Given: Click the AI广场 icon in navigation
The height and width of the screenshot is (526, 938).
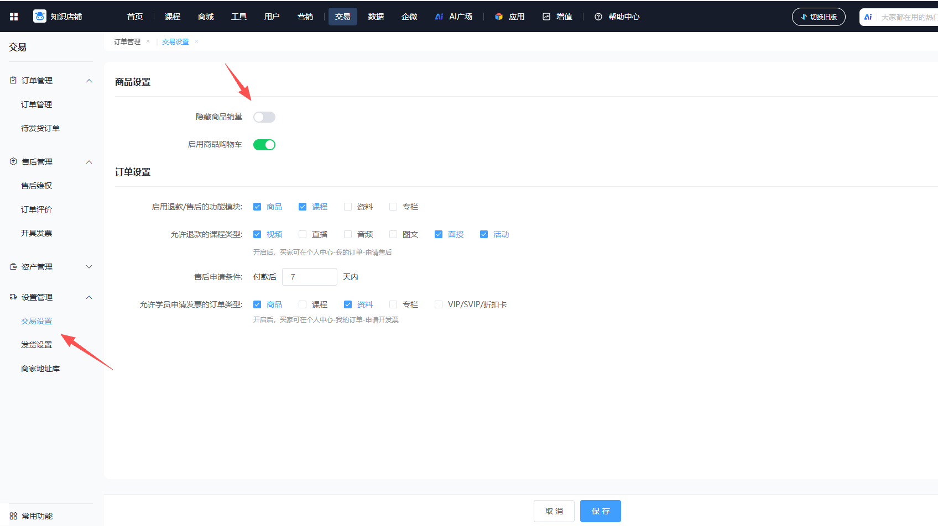Looking at the screenshot, I should (x=439, y=17).
